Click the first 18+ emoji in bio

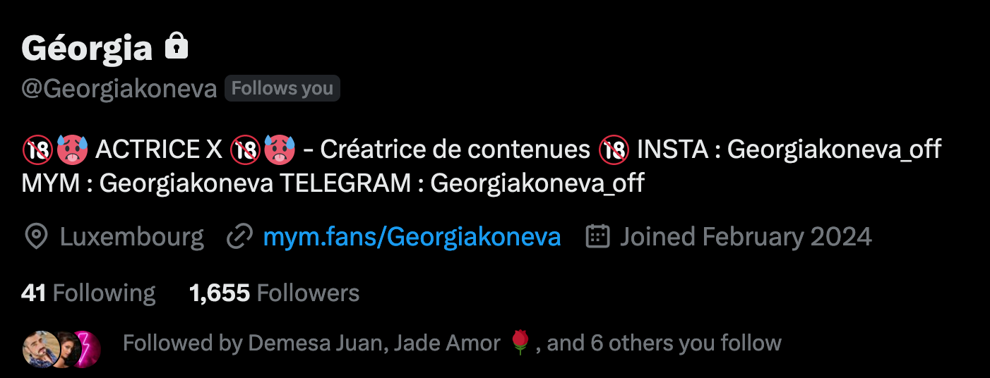tap(35, 150)
